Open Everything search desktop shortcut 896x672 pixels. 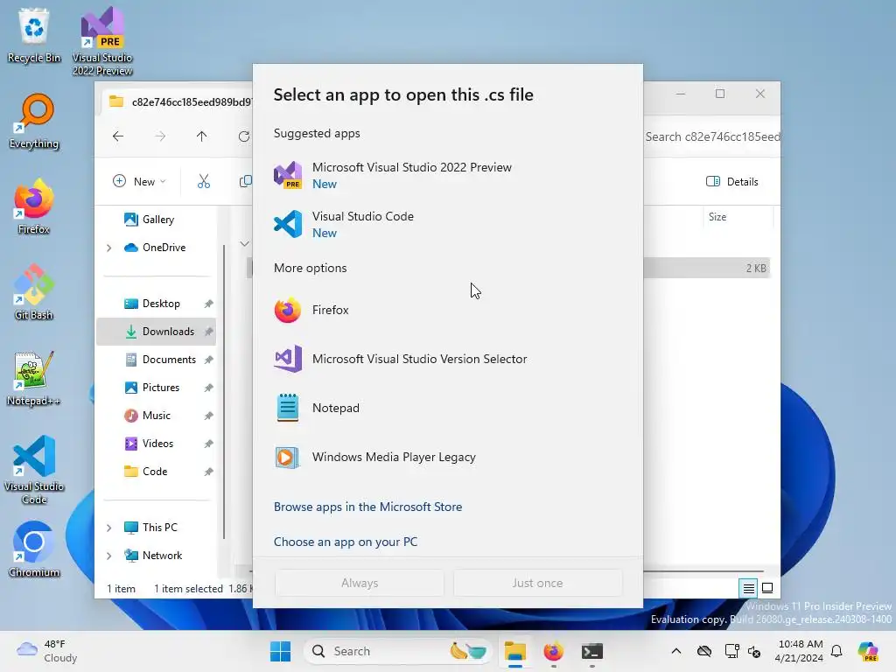pyautogui.click(x=34, y=121)
